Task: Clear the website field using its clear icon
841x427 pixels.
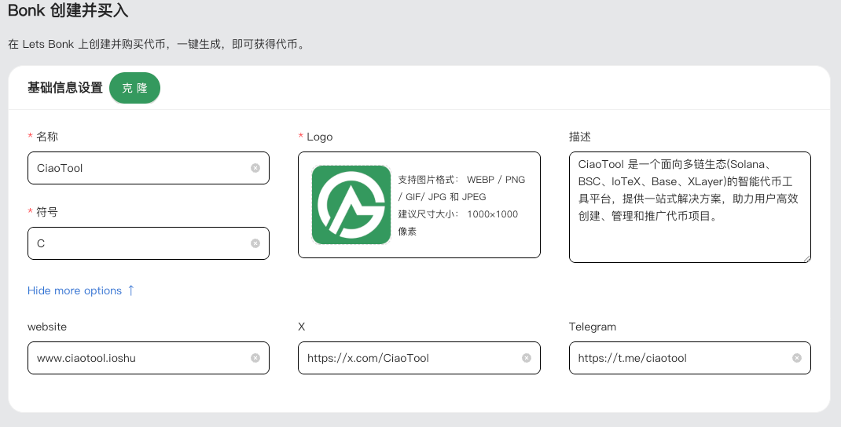Action: 255,358
